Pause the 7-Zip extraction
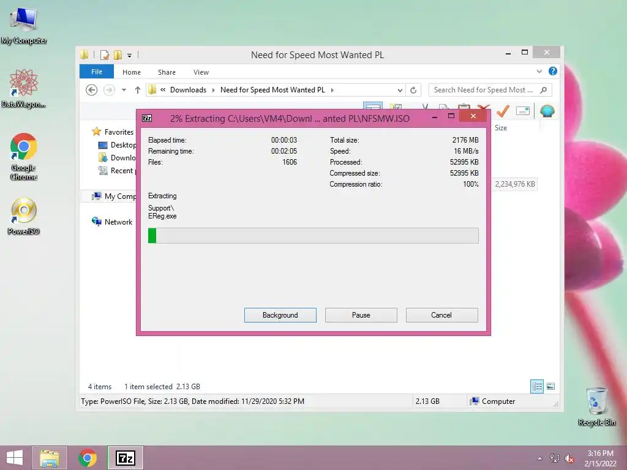The height and width of the screenshot is (470, 627). [x=361, y=315]
